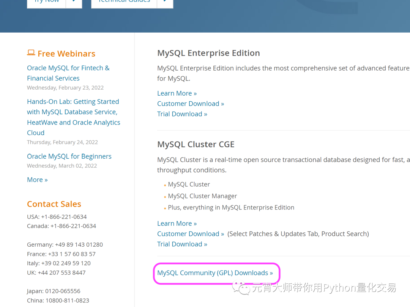Click Learn More » under MySQL Cluster CGE
This screenshot has height=307, width=410.
coord(177,224)
